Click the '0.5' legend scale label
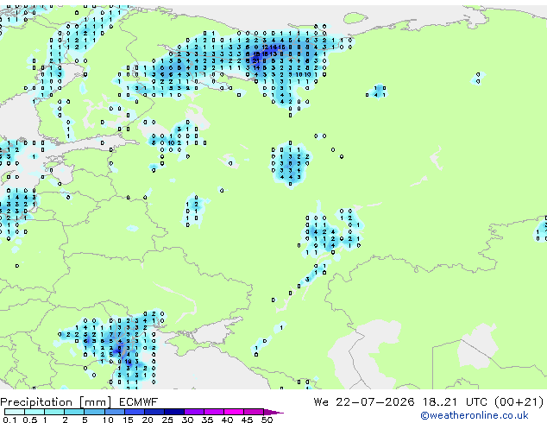This screenshot has height=423, width=547. [30, 420]
